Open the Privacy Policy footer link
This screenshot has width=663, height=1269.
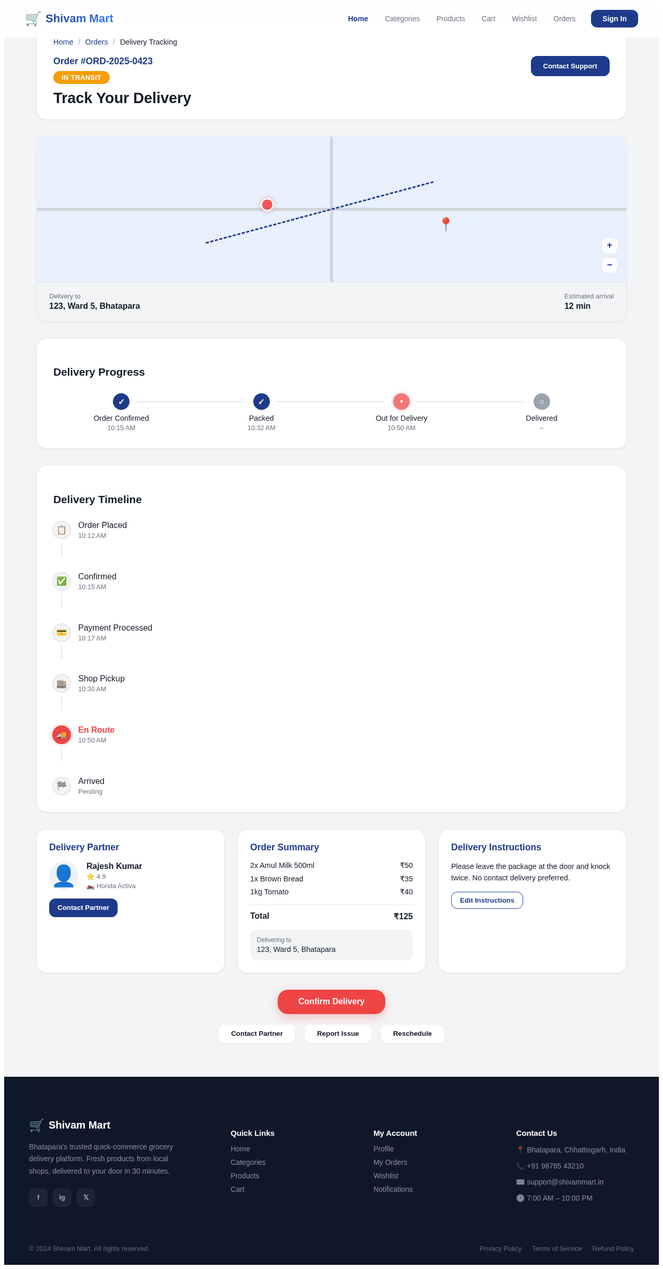coord(500,1249)
